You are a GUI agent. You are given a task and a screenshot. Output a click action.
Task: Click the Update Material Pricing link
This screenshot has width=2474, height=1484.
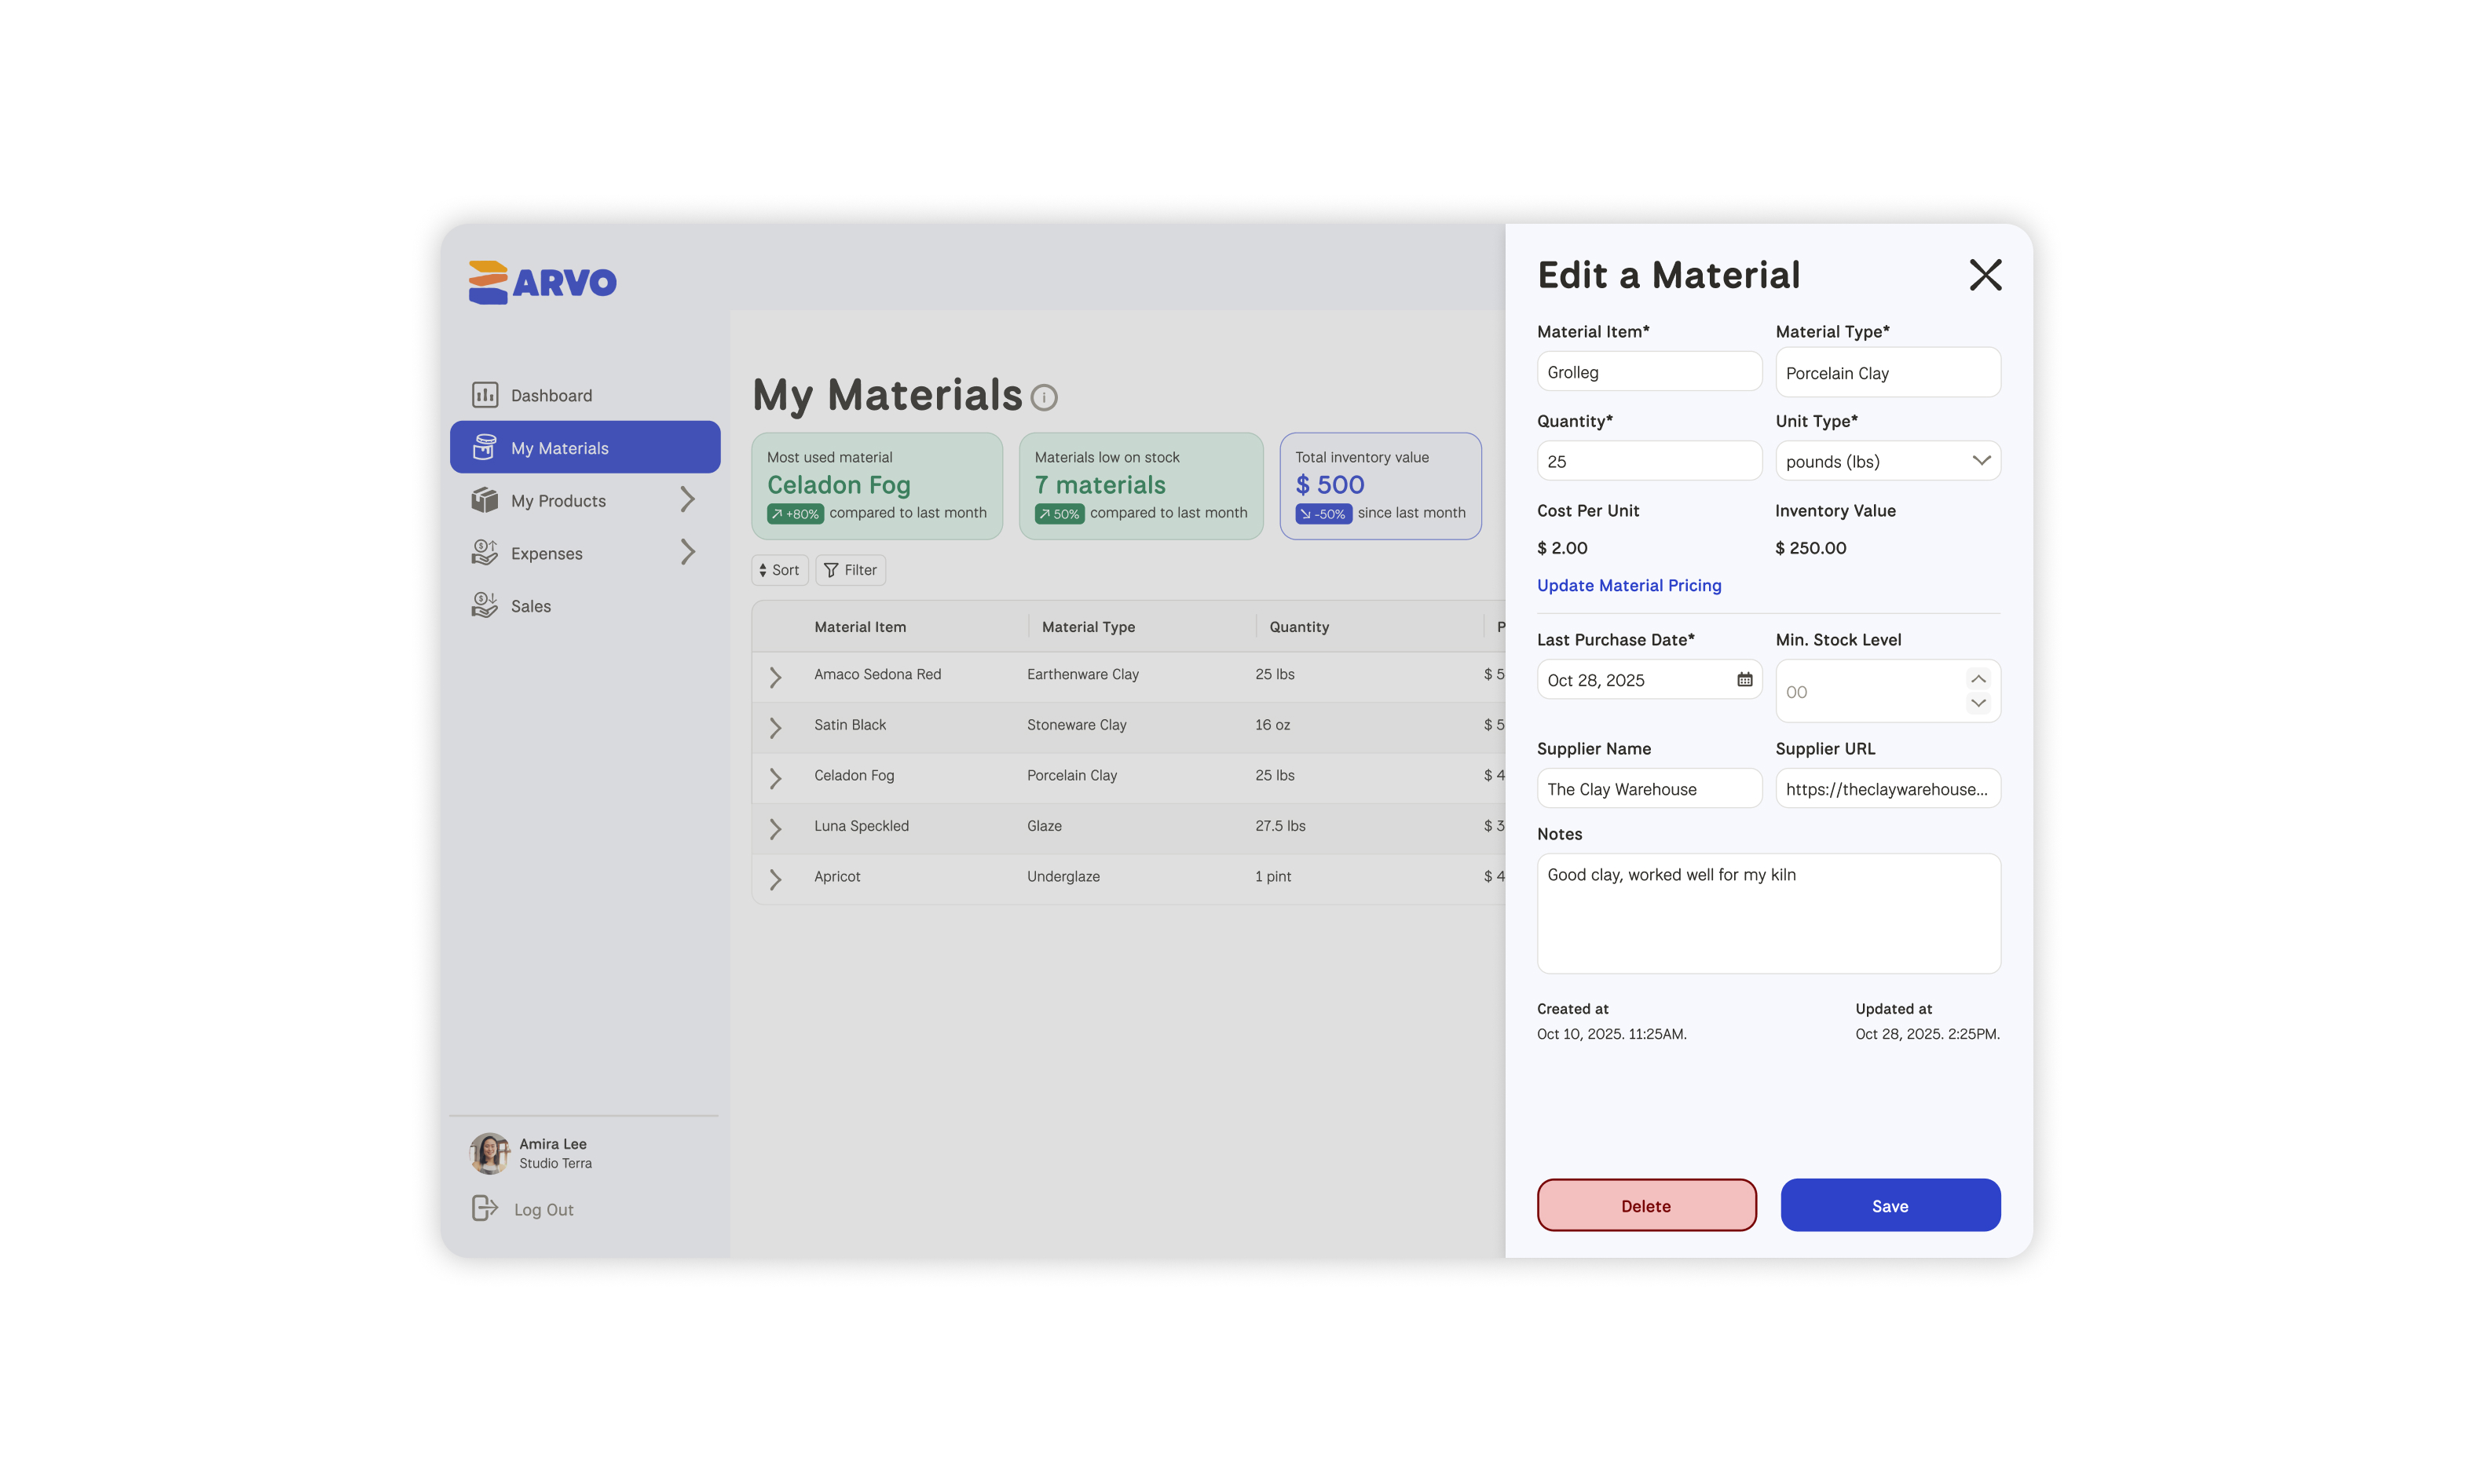1628,585
